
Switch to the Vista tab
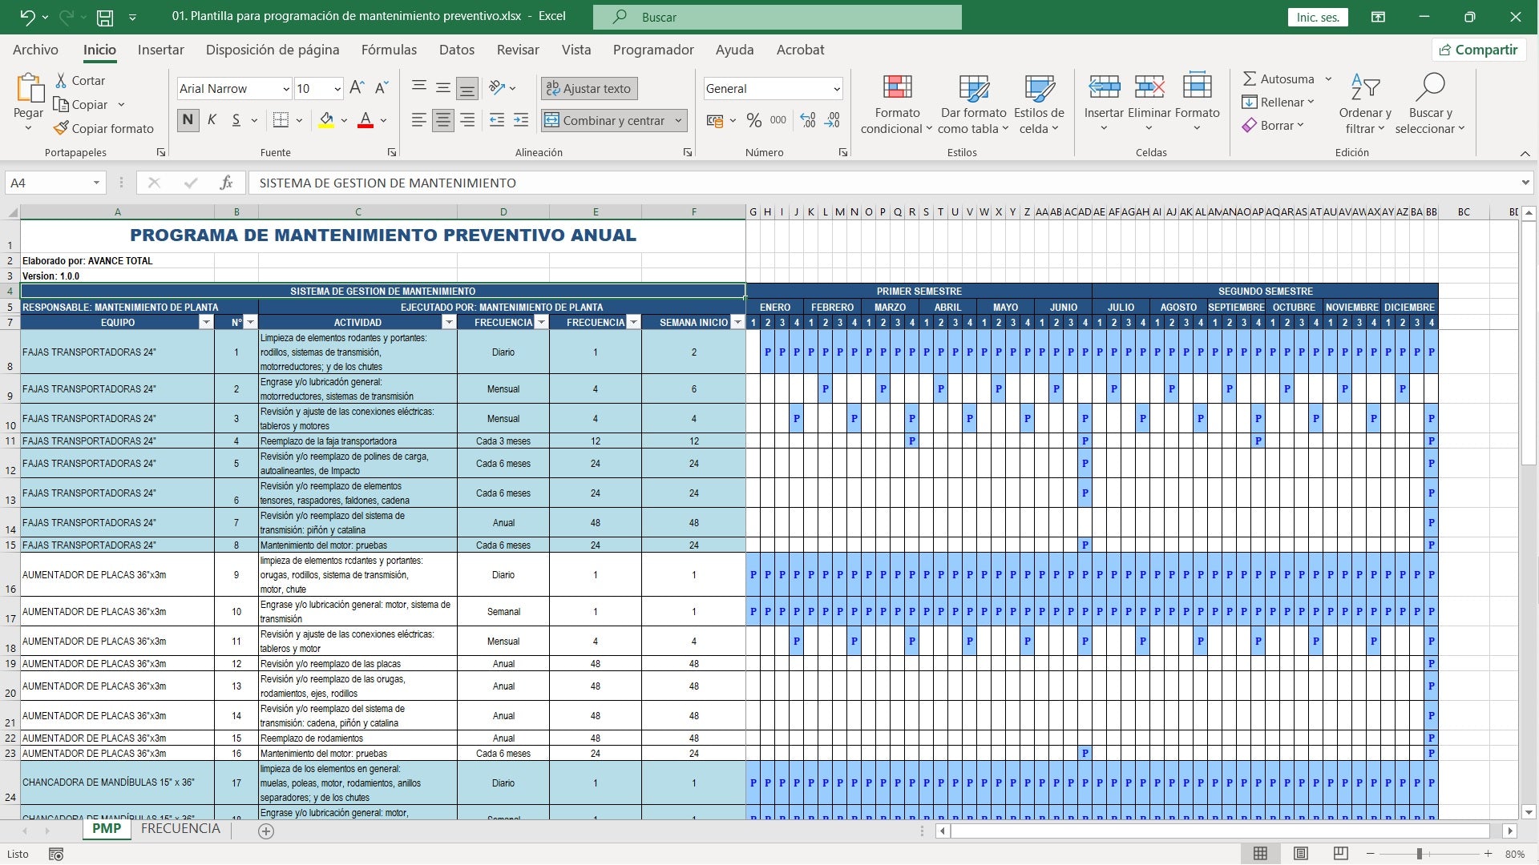(576, 50)
